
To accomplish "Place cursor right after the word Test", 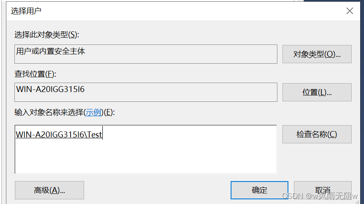I will 102,134.
